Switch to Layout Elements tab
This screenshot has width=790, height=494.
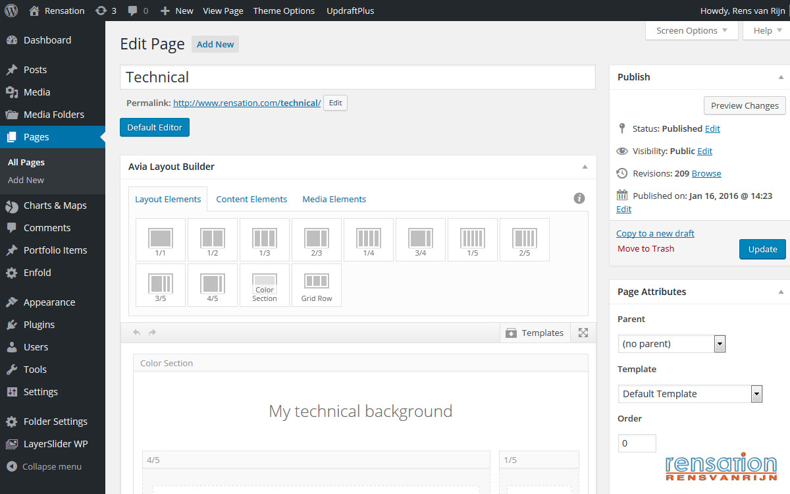168,199
